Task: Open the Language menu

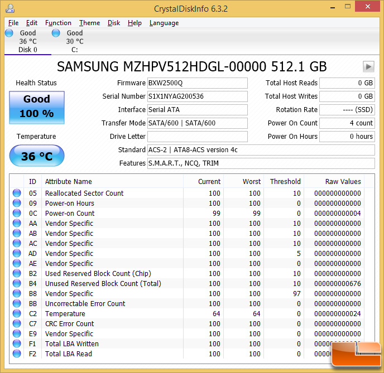Action: tap(164, 23)
